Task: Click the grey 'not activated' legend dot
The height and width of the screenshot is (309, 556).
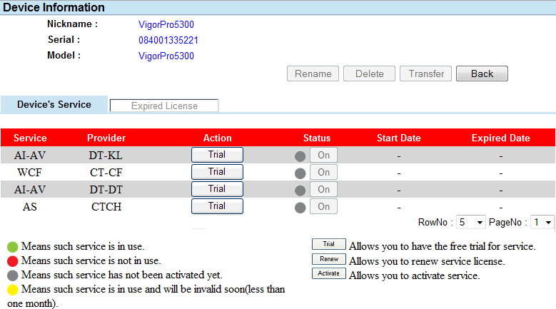Action: 12,275
